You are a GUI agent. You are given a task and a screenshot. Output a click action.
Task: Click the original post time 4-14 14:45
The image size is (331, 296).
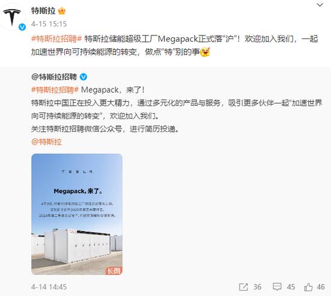49,287
